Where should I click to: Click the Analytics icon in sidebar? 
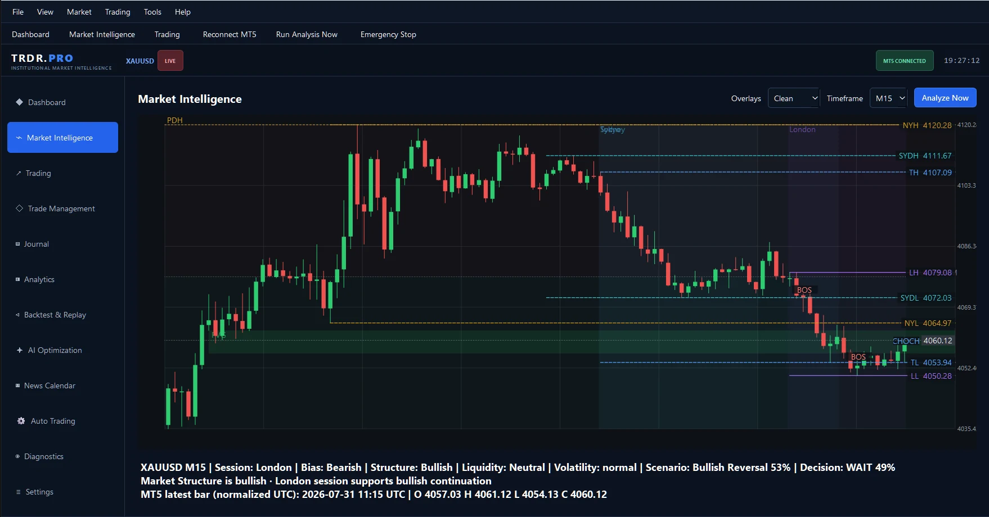coord(18,279)
